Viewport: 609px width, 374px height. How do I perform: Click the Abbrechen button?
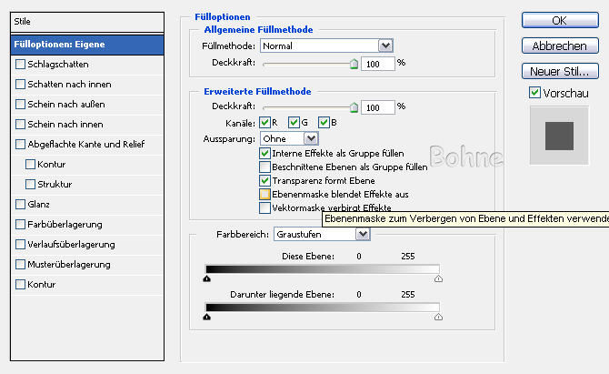click(x=559, y=45)
